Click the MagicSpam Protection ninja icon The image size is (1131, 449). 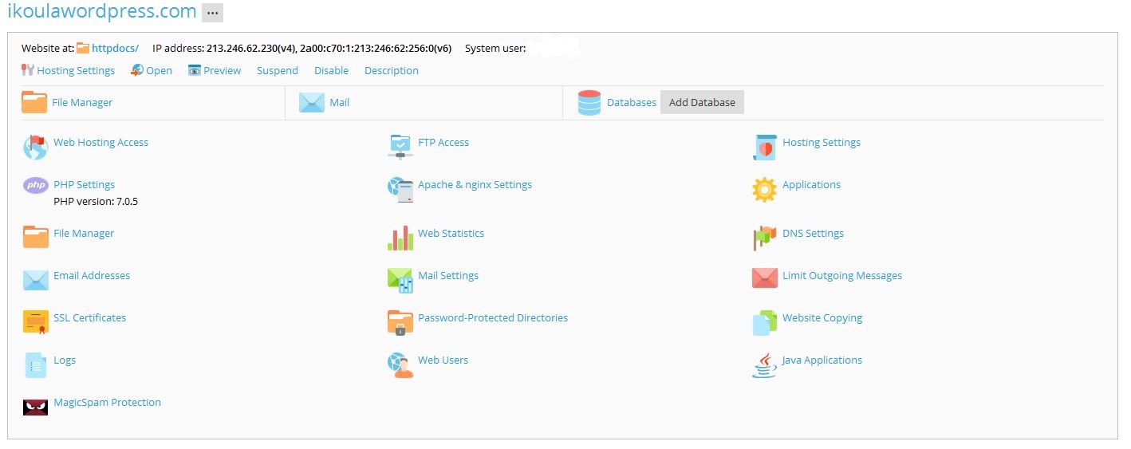(36, 408)
